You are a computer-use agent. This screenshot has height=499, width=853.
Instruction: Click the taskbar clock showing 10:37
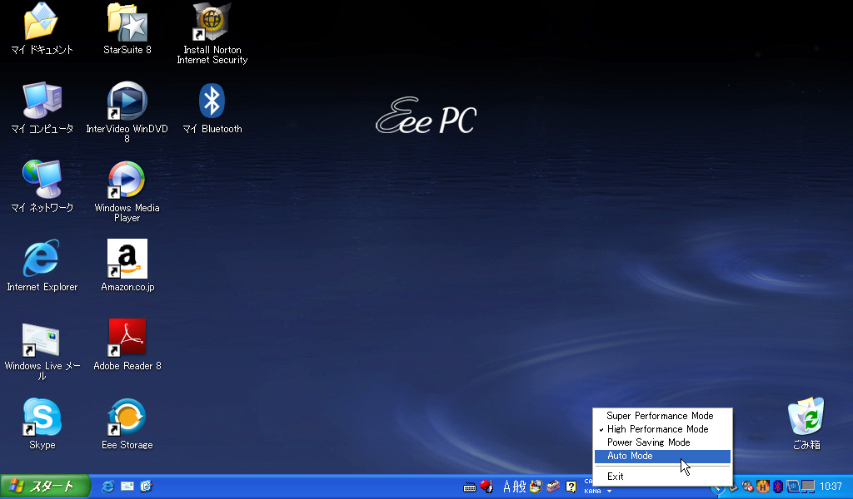[x=831, y=487]
